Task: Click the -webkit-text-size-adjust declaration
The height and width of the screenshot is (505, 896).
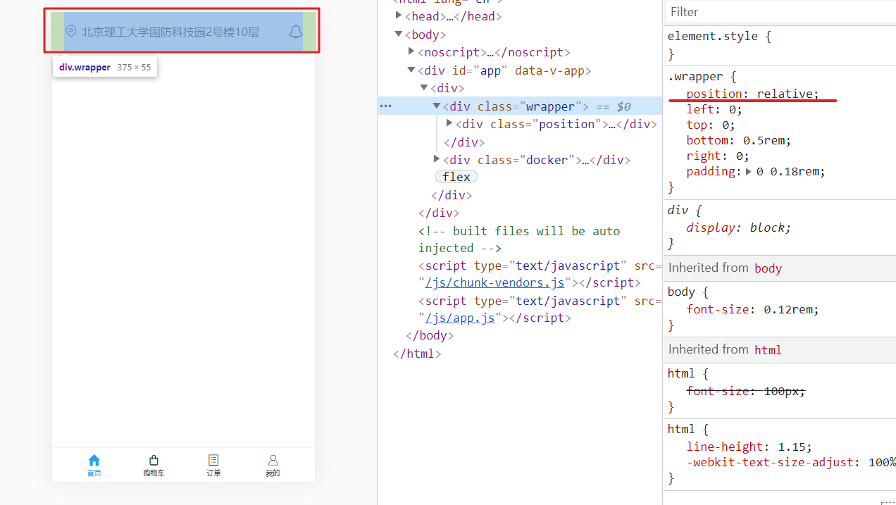Action: click(791, 462)
